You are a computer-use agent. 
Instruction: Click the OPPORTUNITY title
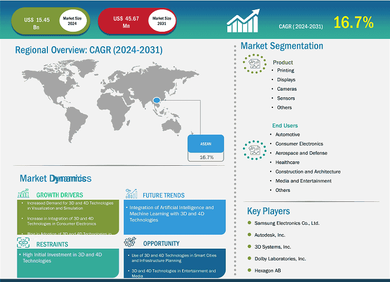tap(161, 244)
